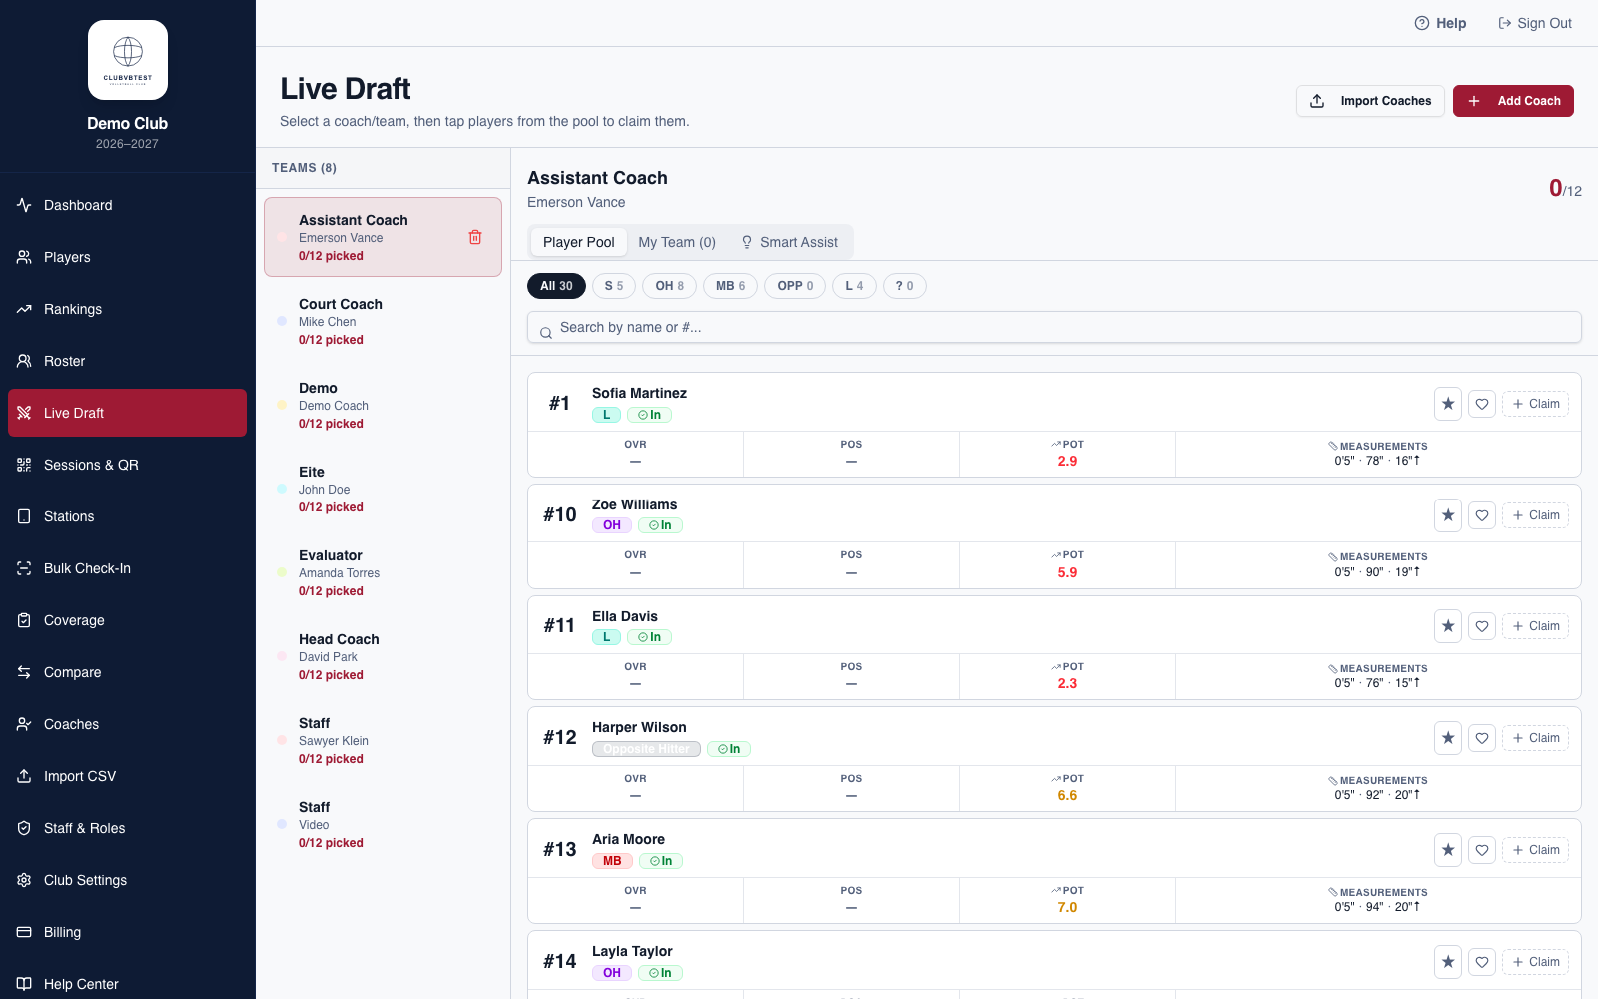Switch to Player Pool tab
The width and height of the screenshot is (1598, 999).
pyautogui.click(x=579, y=242)
